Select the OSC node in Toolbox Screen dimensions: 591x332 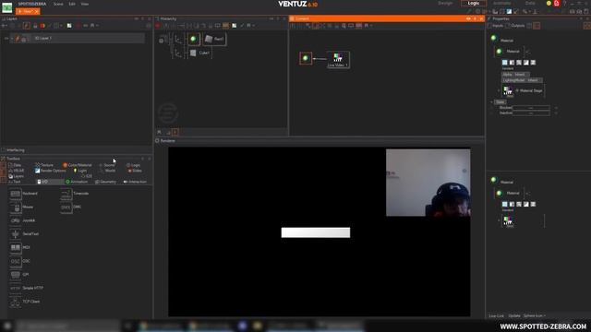(20, 261)
